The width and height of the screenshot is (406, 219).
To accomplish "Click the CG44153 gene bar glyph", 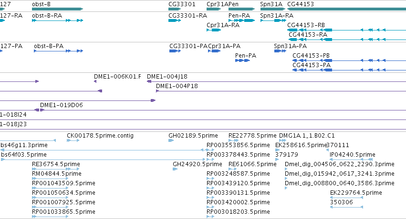I will pyautogui.click(x=347, y=10).
